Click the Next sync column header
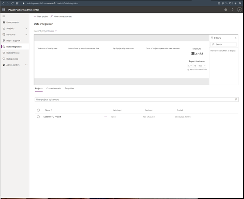This screenshot has height=199, width=244. pos(149,110)
